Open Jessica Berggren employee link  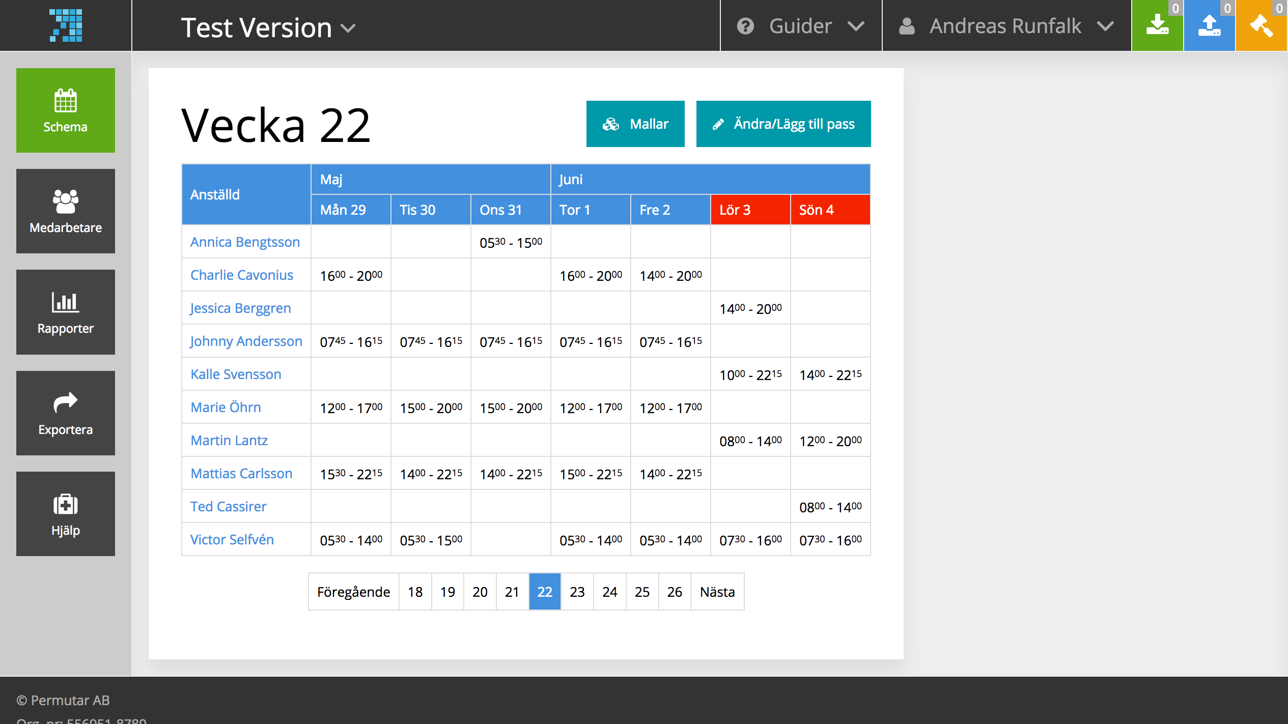pos(240,308)
